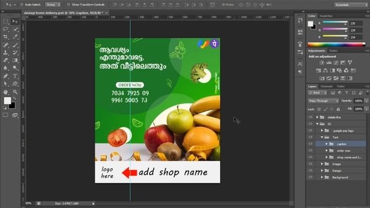This screenshot has height=208, width=370.
Task: Change screen mode icon in toolbox
Action: coord(15,115)
